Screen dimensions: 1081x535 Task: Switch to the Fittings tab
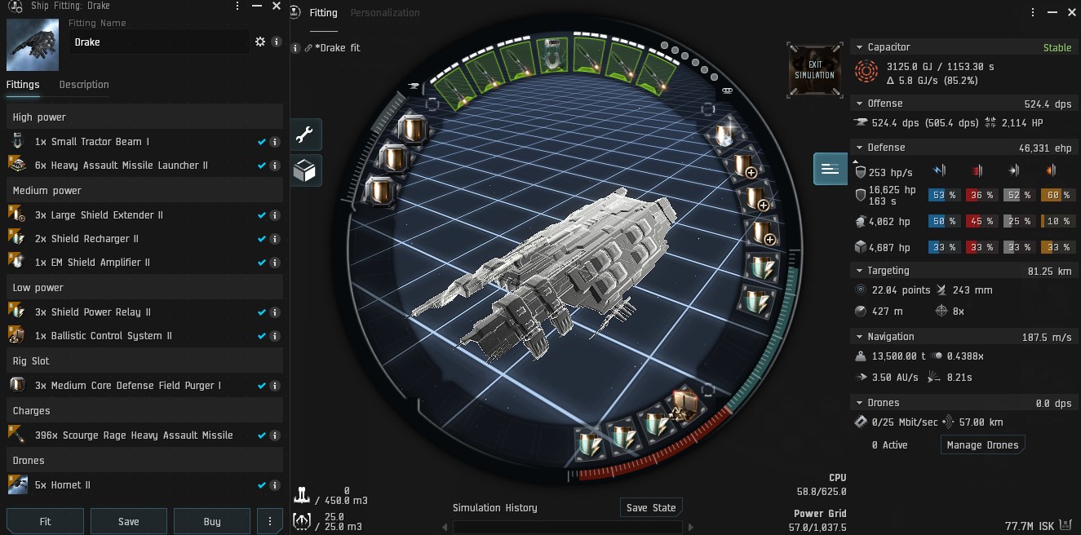point(23,85)
